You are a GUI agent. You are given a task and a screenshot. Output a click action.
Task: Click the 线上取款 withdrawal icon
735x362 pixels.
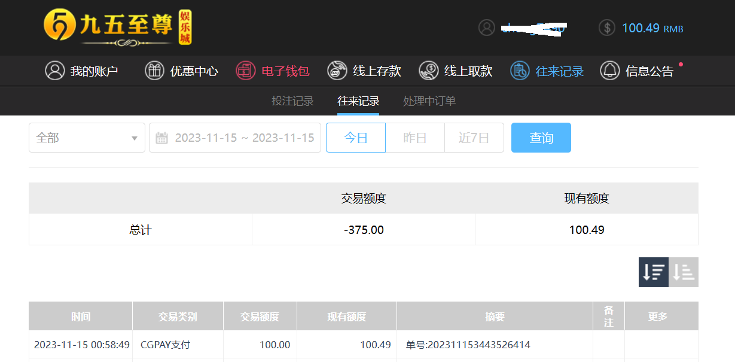click(x=429, y=71)
